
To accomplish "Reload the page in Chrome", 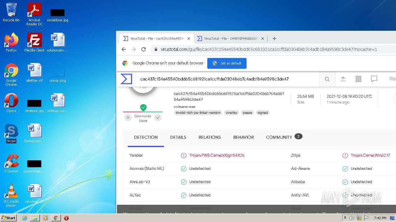I will (144, 49).
